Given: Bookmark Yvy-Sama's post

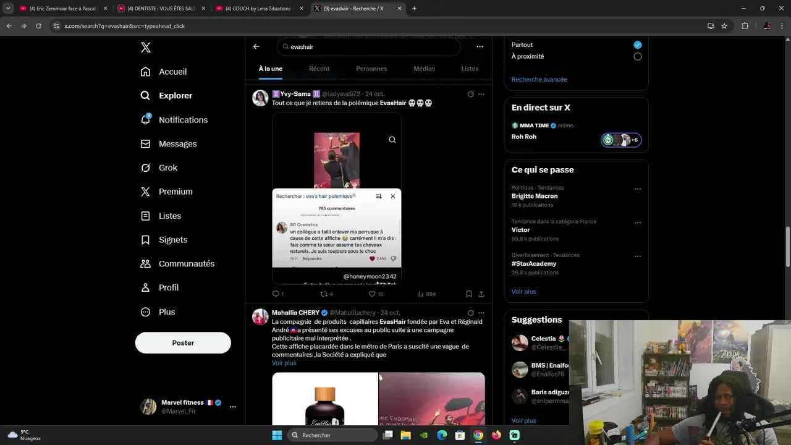Looking at the screenshot, I should point(469,294).
